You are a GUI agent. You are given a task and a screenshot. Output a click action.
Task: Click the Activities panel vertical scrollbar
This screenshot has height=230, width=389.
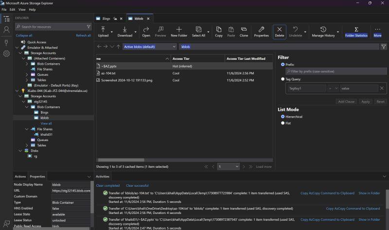pyautogui.click(x=387, y=198)
